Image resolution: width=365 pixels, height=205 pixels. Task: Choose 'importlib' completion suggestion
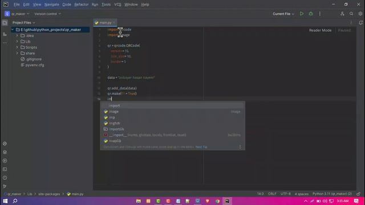tap(172, 129)
